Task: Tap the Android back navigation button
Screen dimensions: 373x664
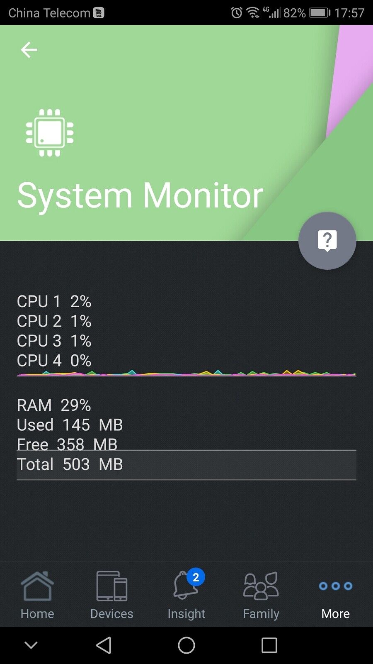Action: (x=104, y=645)
